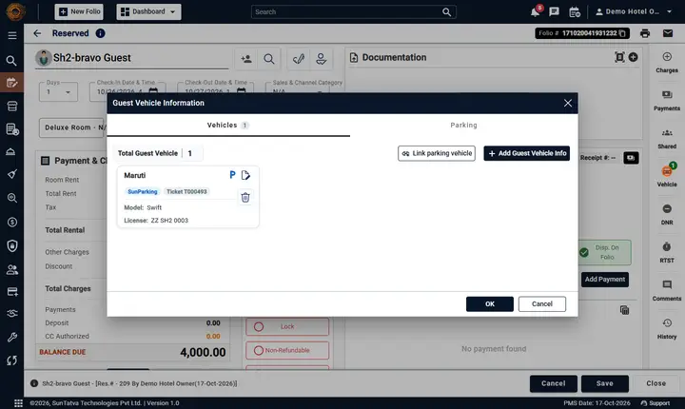
Task: Click the sidebar search magnifier icon
Action: [11, 60]
